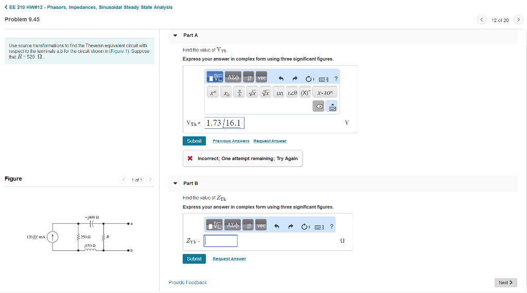This screenshot has height=293, width=527.
Task: Click the absolute value |x| template
Action: [x=279, y=93]
